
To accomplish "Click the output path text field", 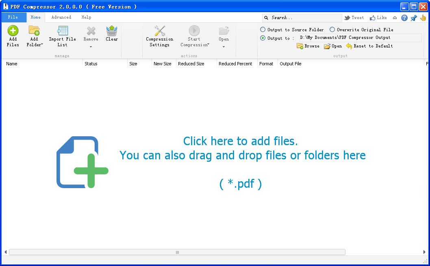I will click(361, 38).
